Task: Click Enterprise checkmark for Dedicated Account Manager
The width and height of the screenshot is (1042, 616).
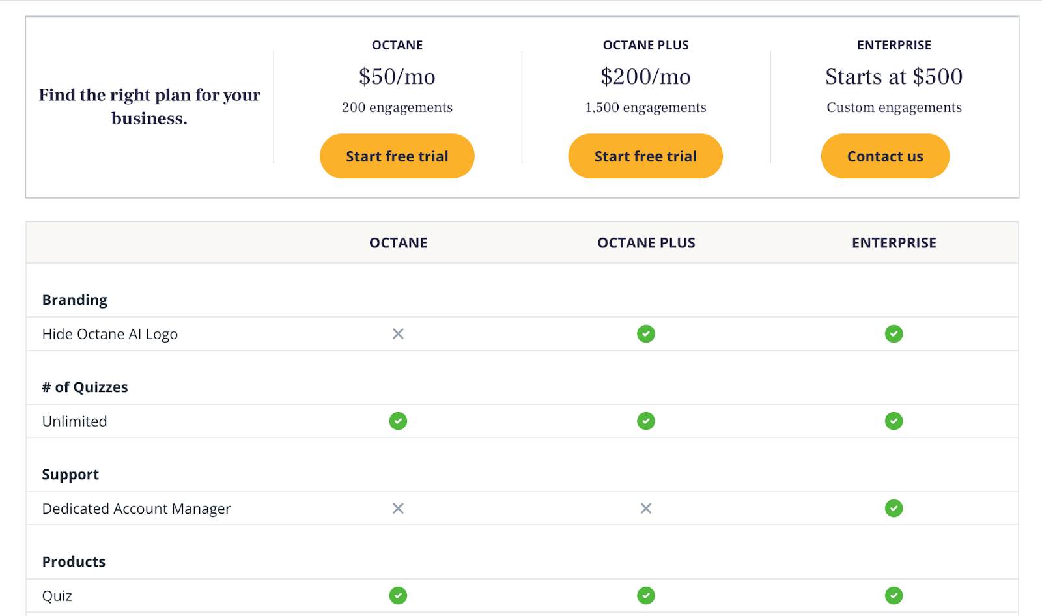Action: (x=894, y=509)
